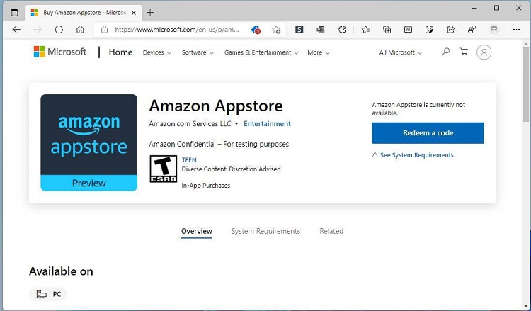Open site search magnifier
The width and height of the screenshot is (531, 311).
[445, 52]
